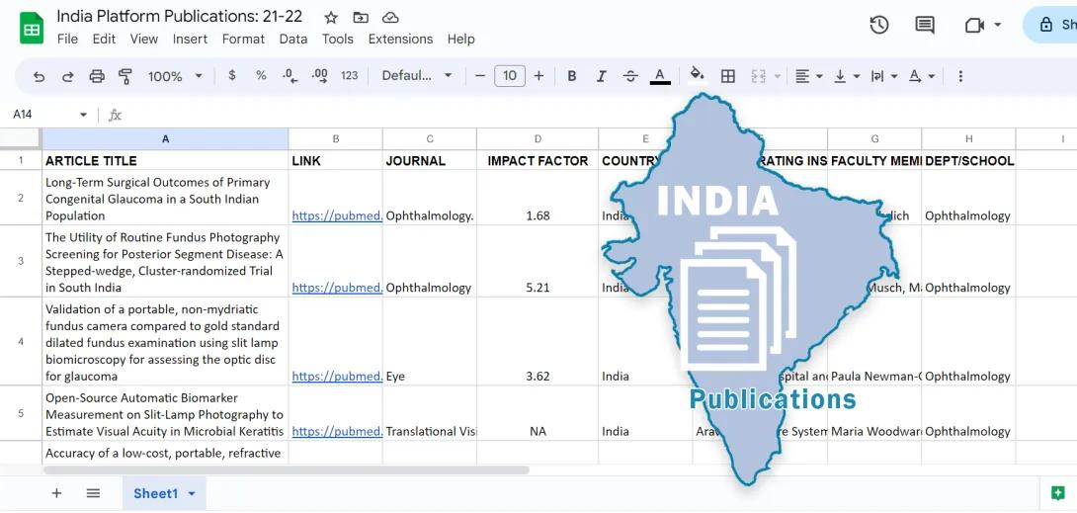Image resolution: width=1077 pixels, height=513 pixels.
Task: Click the Google Sheets home icon
Action: coord(32,28)
